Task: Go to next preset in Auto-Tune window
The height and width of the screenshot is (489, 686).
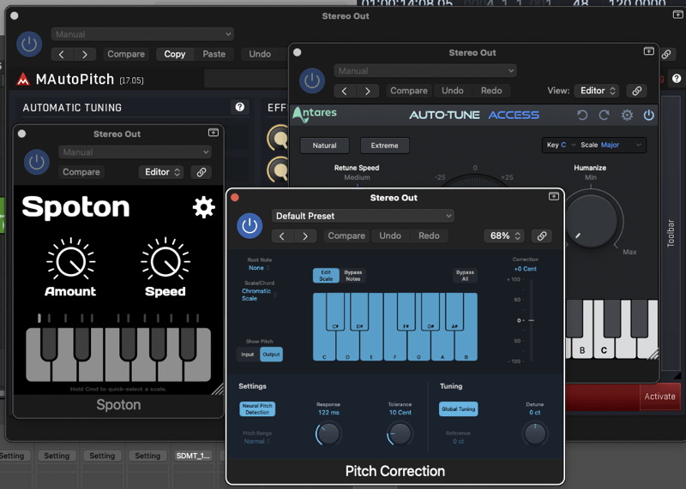Action: [368, 91]
